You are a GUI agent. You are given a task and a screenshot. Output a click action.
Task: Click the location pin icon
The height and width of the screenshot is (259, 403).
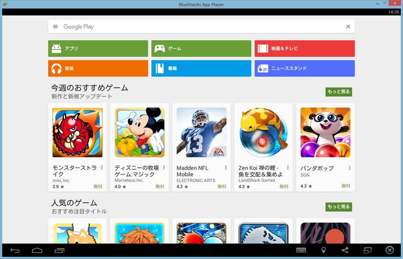coord(323,250)
